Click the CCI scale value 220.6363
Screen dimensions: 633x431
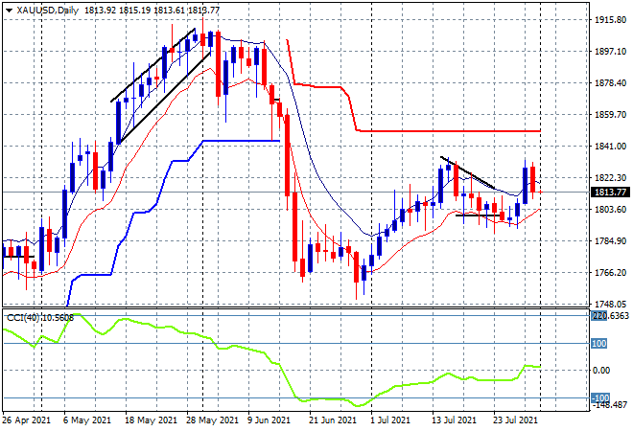tap(610, 316)
